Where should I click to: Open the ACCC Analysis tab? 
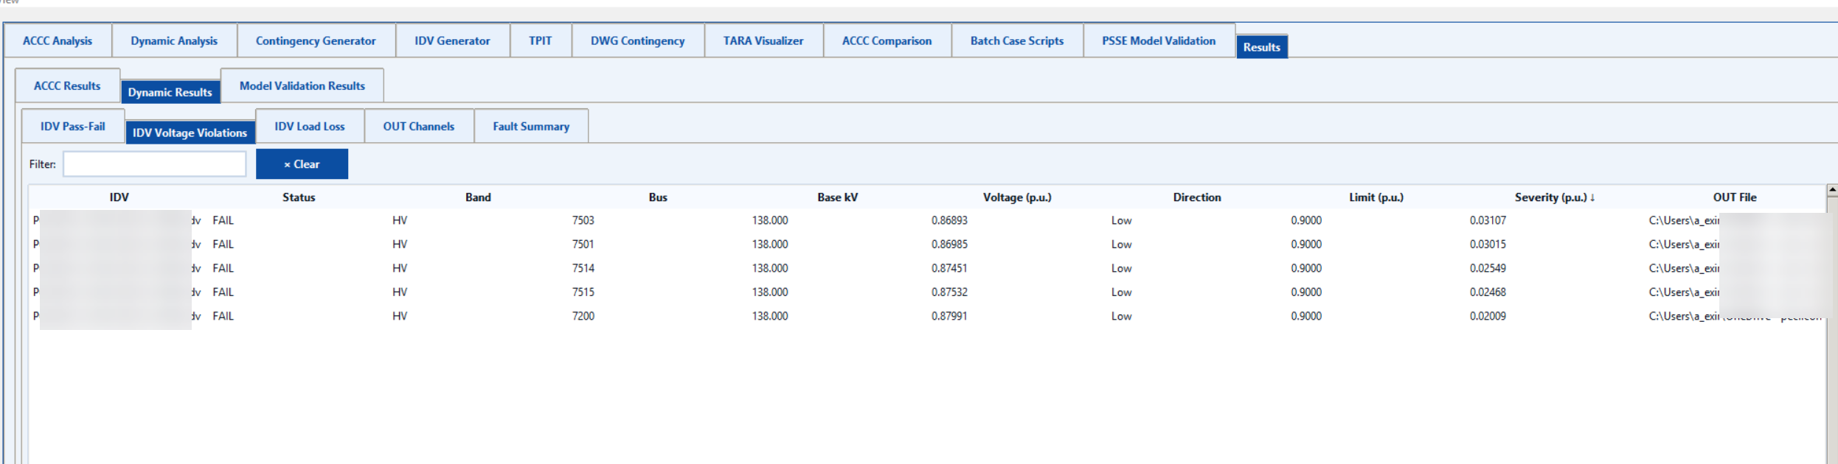[58, 41]
